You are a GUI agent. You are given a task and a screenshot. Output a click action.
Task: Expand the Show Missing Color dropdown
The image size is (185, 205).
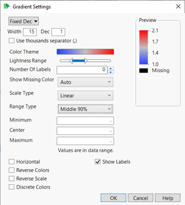86,82
